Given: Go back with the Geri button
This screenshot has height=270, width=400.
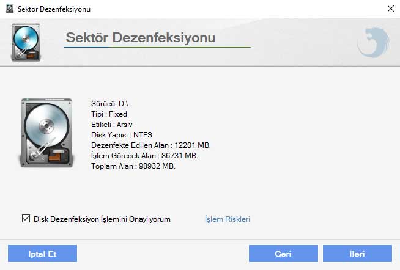Looking at the screenshot, I should [283, 254].
